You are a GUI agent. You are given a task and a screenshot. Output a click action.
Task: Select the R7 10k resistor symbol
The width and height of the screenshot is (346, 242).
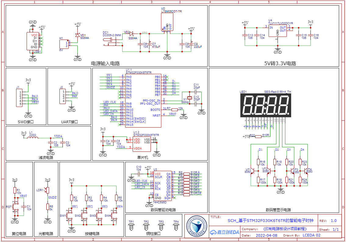click(x=175, y=110)
